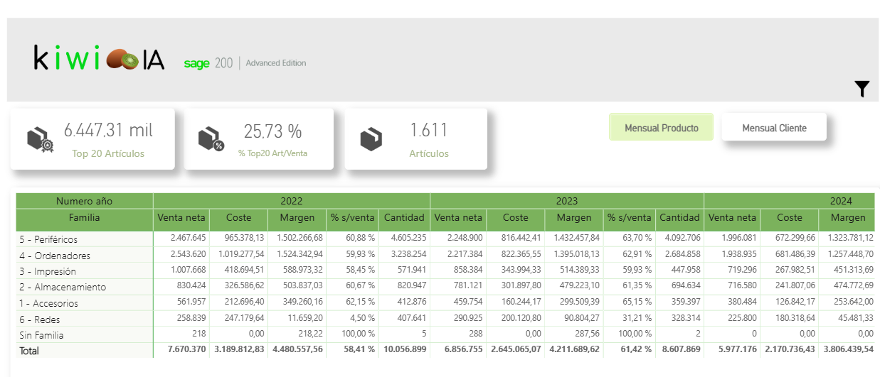Image resolution: width=880 pixels, height=377 pixels.
Task: Select the 5 - Periféricos family row
Action: pyautogui.click(x=48, y=240)
